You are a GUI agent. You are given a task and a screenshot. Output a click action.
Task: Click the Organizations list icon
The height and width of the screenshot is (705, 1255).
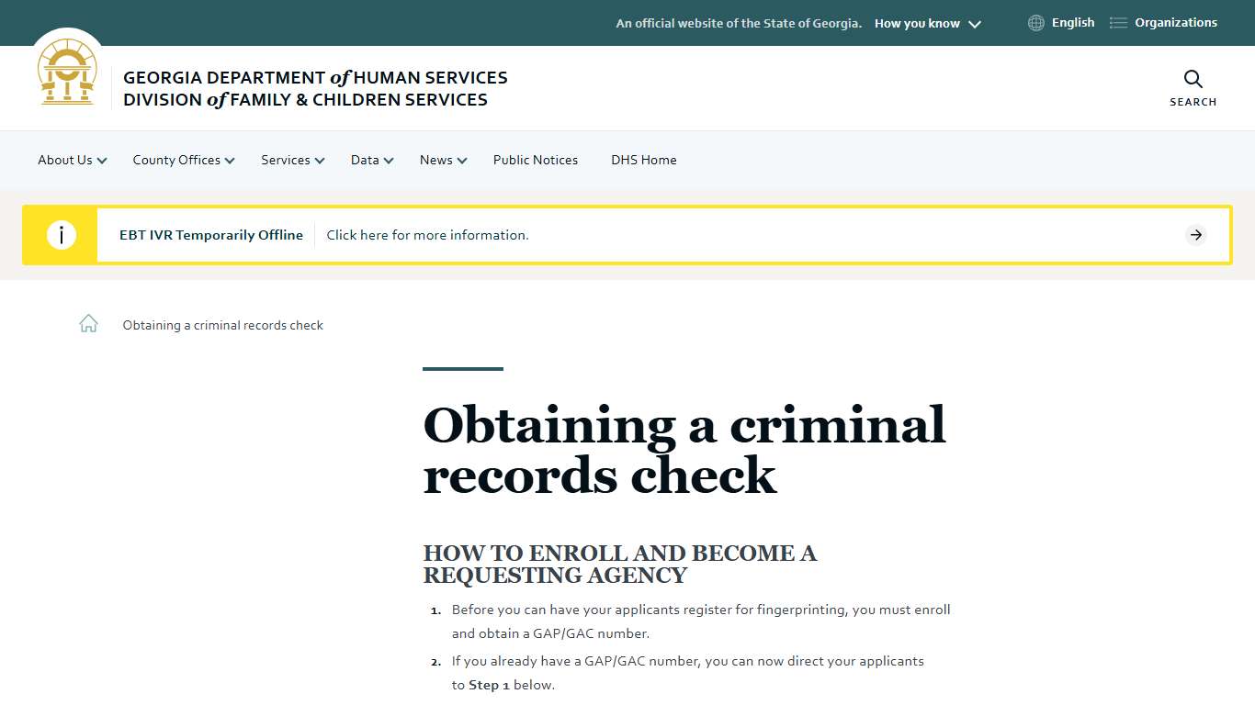click(x=1117, y=22)
